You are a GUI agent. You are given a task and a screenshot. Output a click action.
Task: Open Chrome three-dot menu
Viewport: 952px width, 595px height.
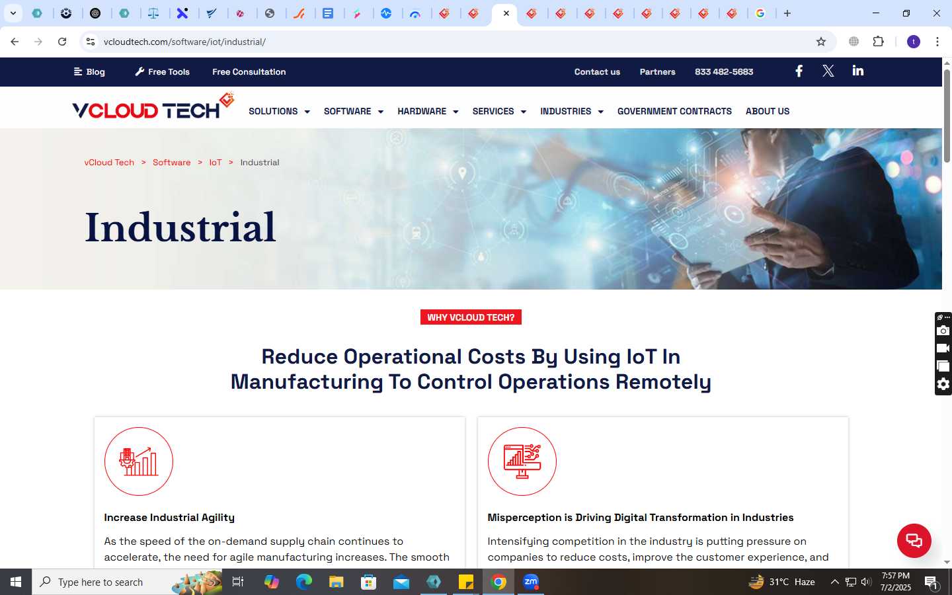point(937,42)
